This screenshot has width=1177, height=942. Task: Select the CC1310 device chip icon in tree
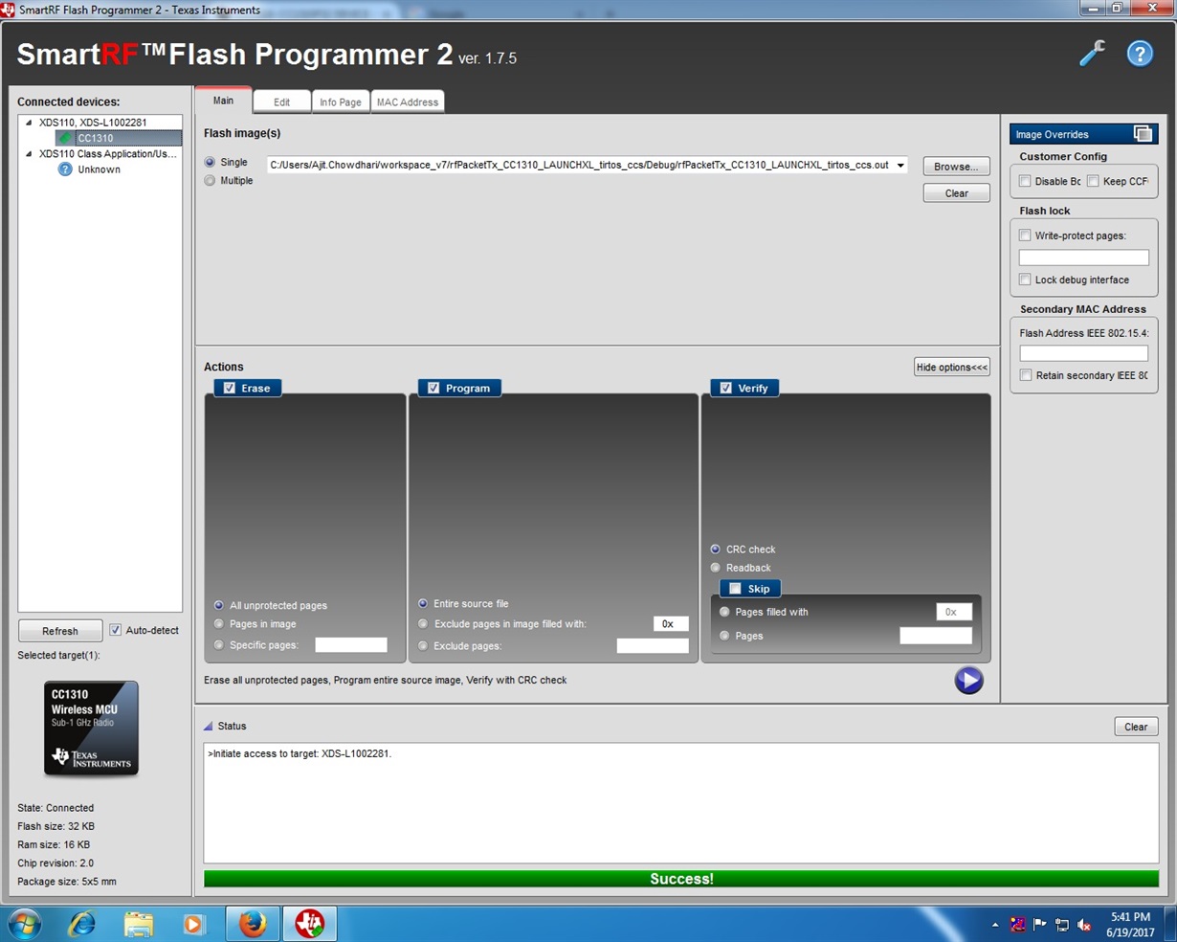click(65, 138)
